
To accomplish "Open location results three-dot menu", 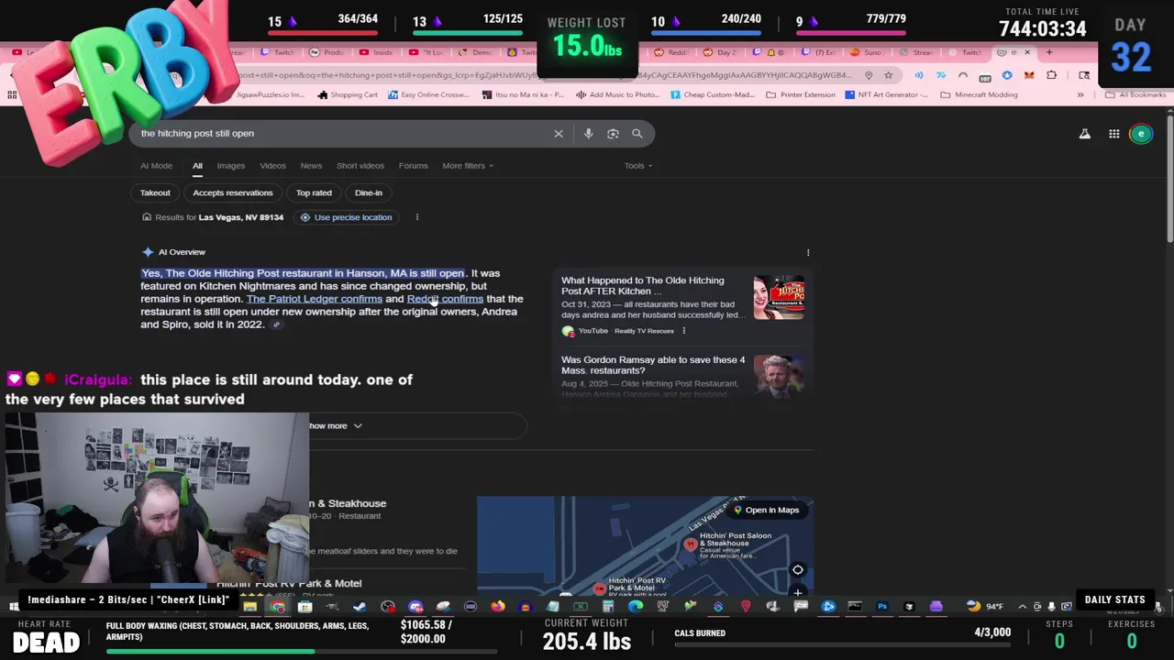I will [416, 217].
